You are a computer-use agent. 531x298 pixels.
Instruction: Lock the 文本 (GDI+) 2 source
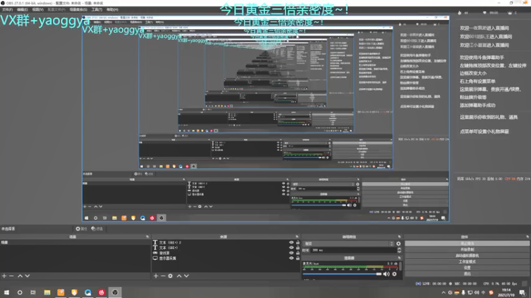[x=297, y=242]
